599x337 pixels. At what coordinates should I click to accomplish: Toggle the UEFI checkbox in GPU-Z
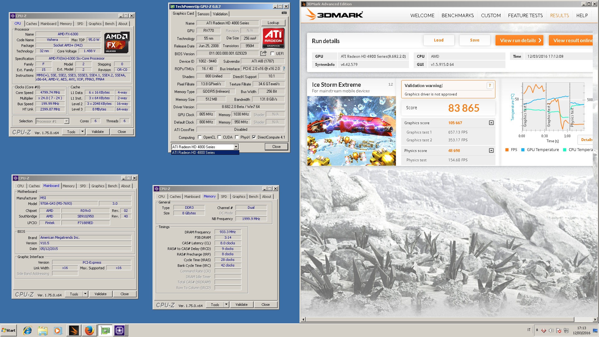pos(272,53)
